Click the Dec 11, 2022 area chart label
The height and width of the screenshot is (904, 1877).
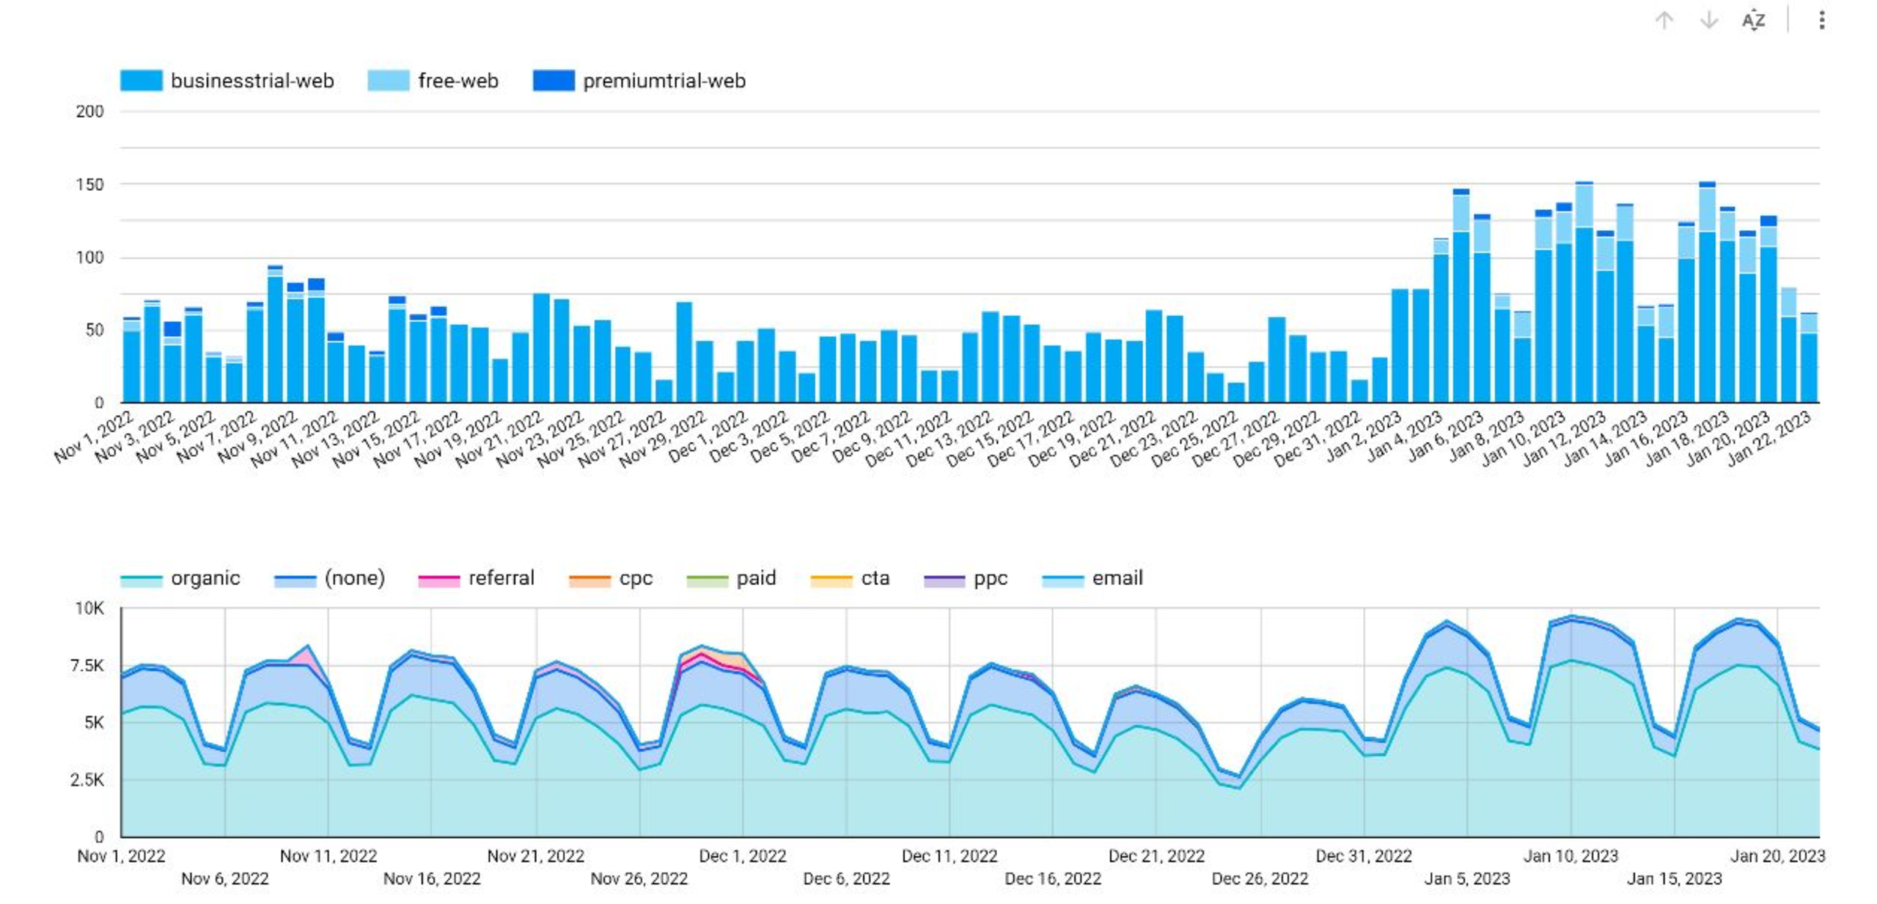click(x=949, y=856)
